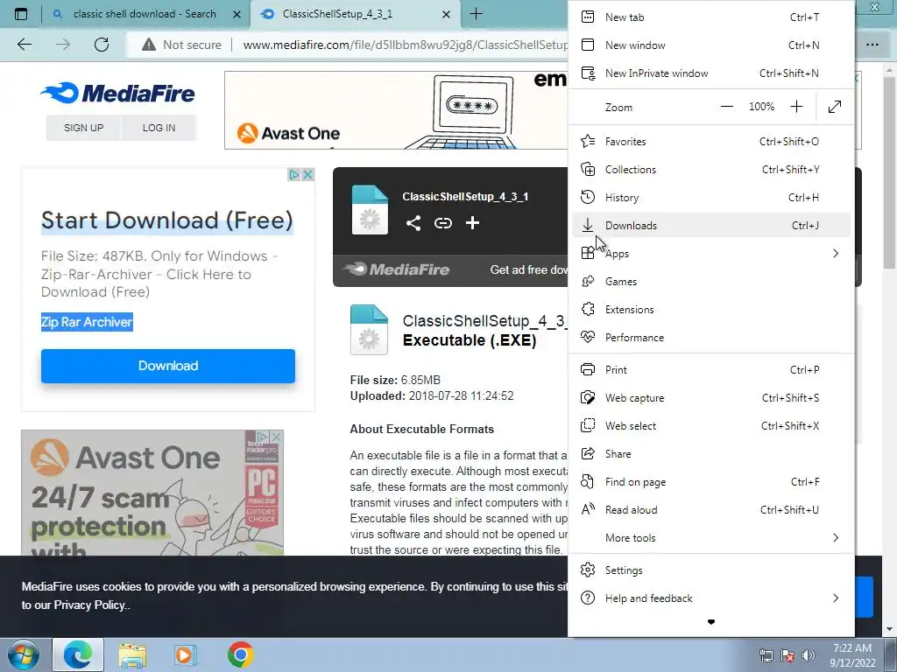Viewport: 897px width, 672px height.
Task: Select New tab from the menu
Action: coord(711,17)
